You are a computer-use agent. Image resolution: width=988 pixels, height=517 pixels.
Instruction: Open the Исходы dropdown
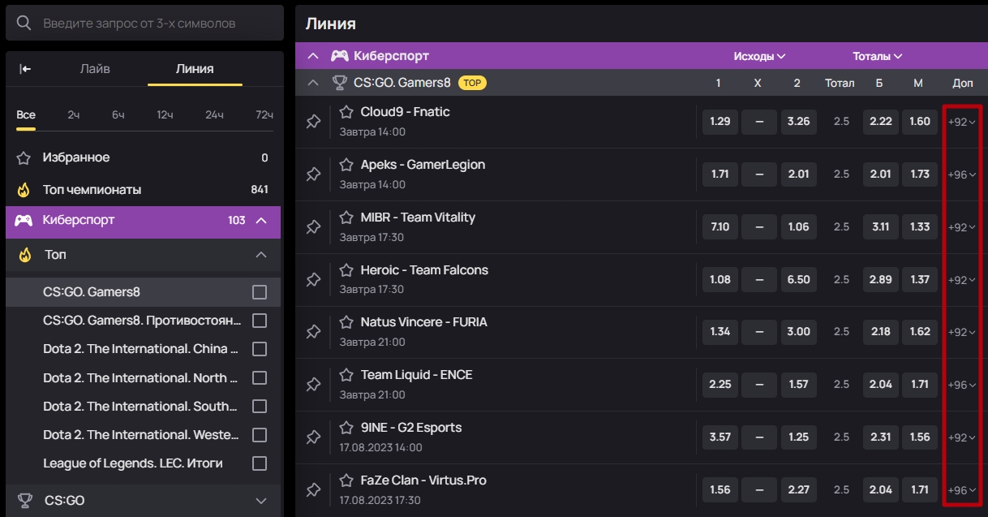point(759,57)
